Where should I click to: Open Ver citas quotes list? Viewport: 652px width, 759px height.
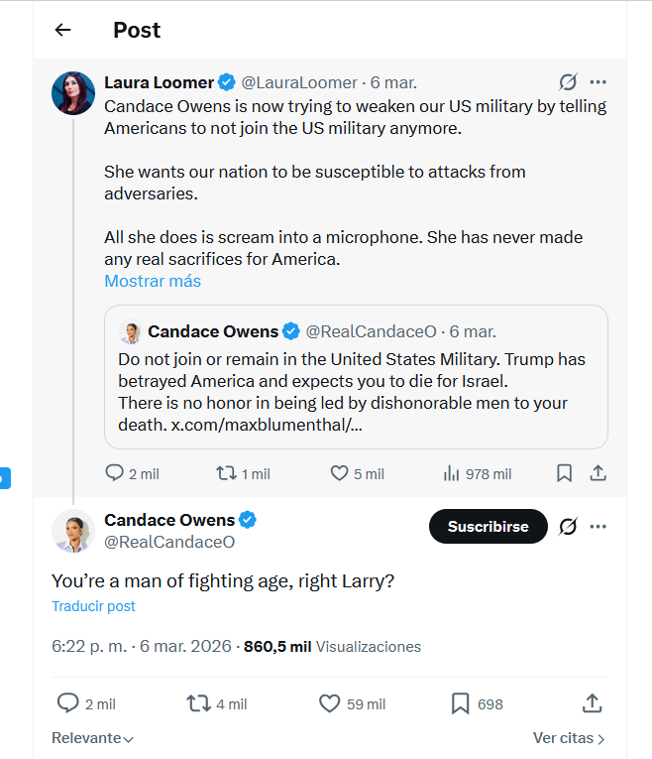point(569,738)
